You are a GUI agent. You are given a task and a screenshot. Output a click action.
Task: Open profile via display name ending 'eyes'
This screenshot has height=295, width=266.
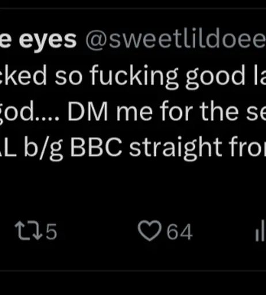point(38,40)
